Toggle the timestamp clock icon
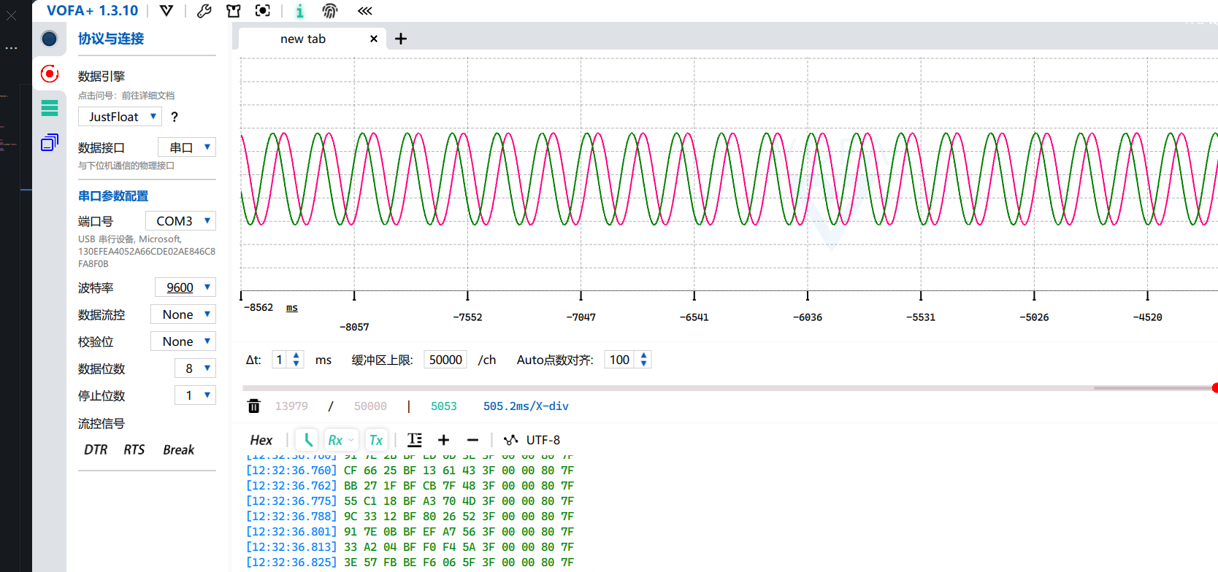 point(307,439)
